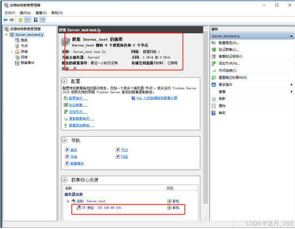Click 刷新 in the actions pane
The image size is (295, 229).
click(222, 99)
